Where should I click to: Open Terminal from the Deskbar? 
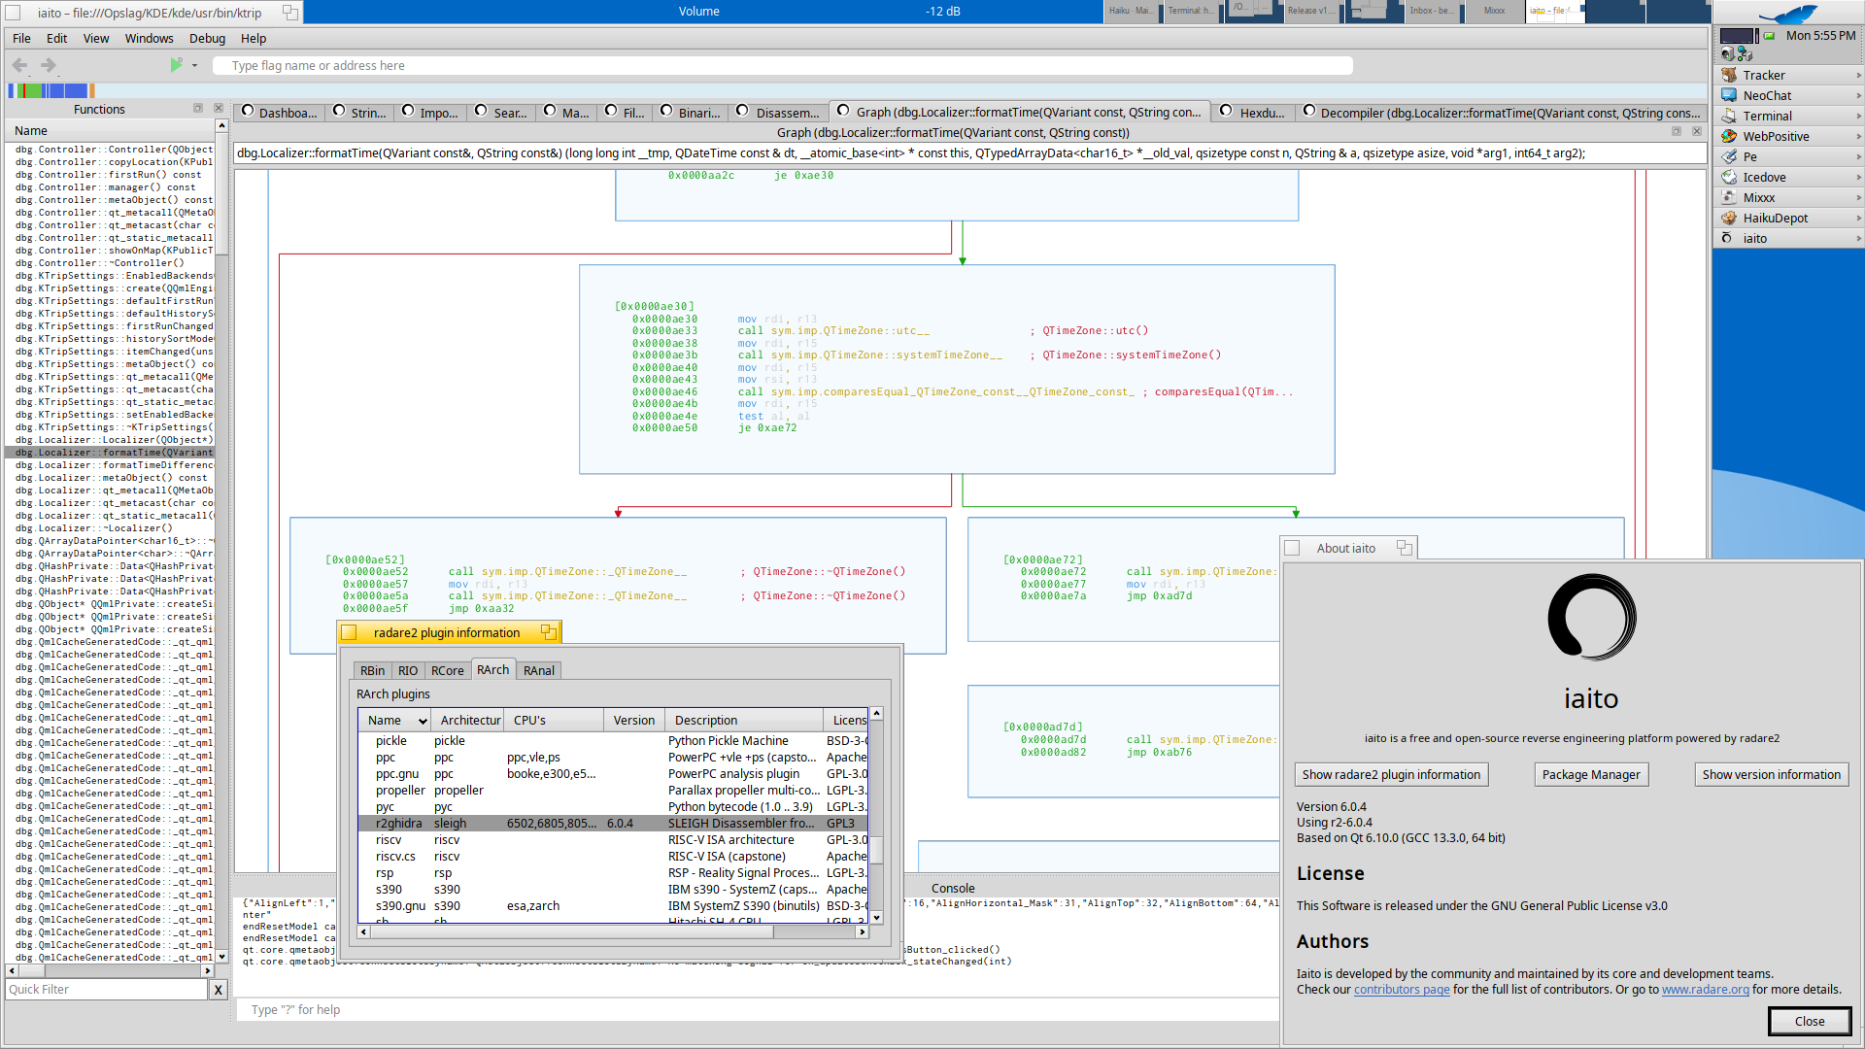[1766, 116]
